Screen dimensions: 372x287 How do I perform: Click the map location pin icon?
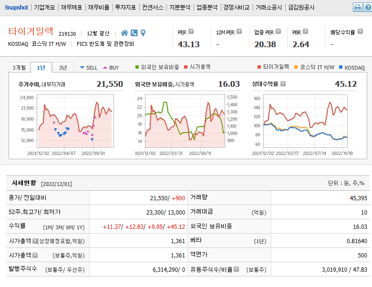click(x=143, y=33)
